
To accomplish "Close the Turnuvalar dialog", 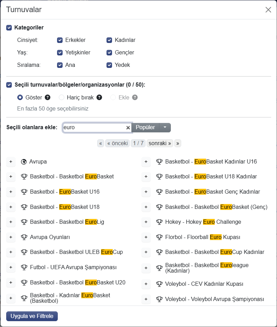I will [268, 10].
